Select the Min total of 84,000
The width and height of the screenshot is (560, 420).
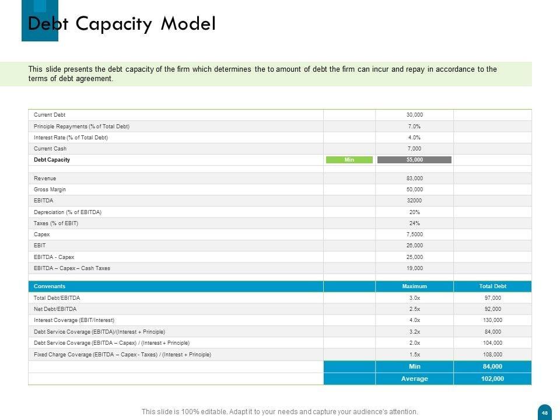tap(492, 366)
